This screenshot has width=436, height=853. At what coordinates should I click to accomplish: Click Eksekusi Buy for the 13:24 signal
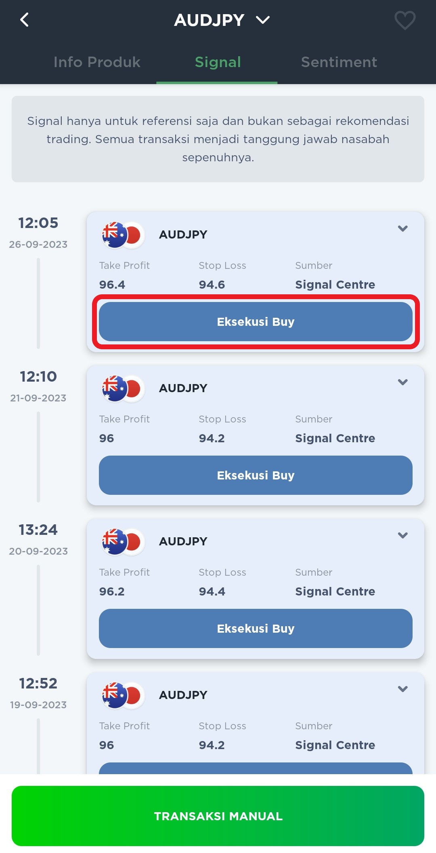point(256,629)
